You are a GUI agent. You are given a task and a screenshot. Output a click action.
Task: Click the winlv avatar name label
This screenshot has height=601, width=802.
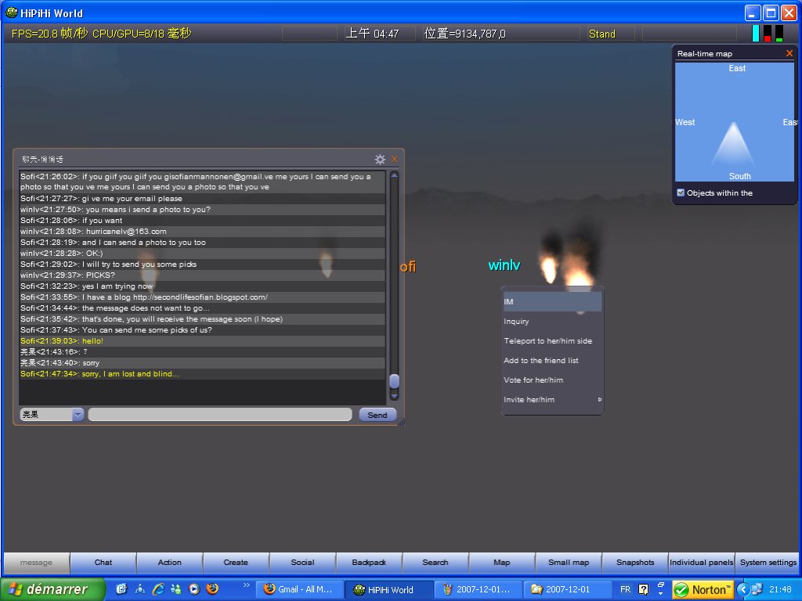pyautogui.click(x=504, y=265)
